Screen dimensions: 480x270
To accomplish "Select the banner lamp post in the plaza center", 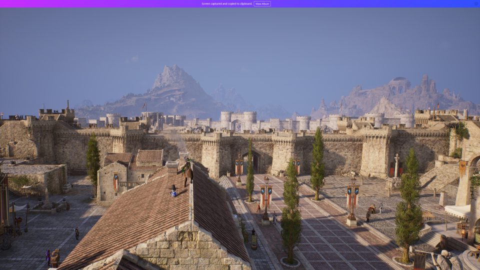I will pos(265,197).
